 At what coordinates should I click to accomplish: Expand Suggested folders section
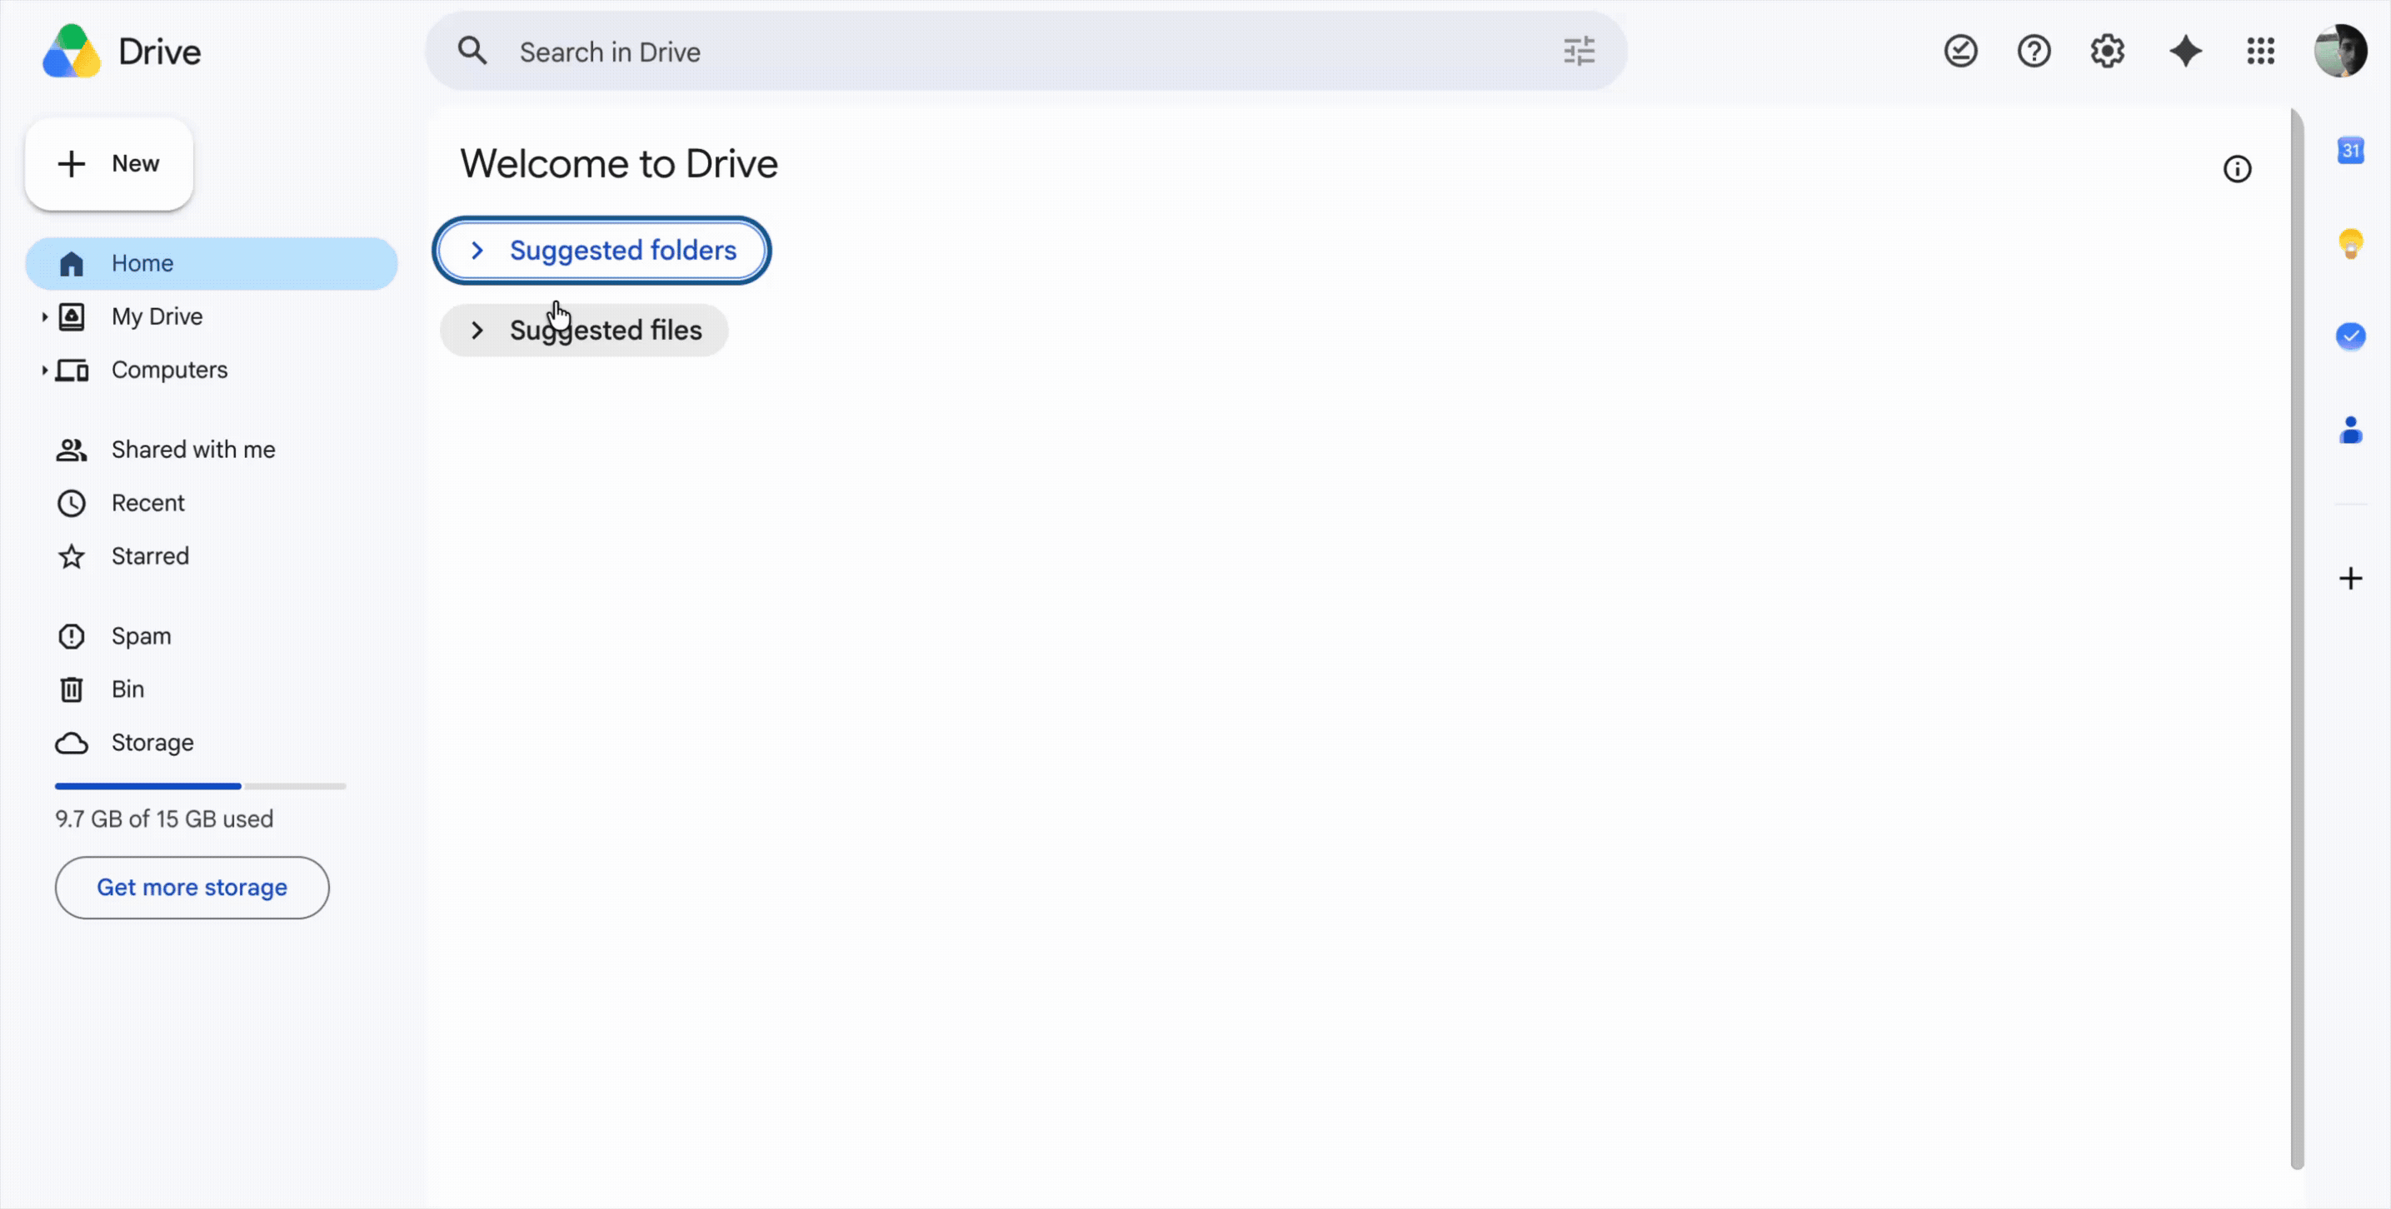coord(601,251)
